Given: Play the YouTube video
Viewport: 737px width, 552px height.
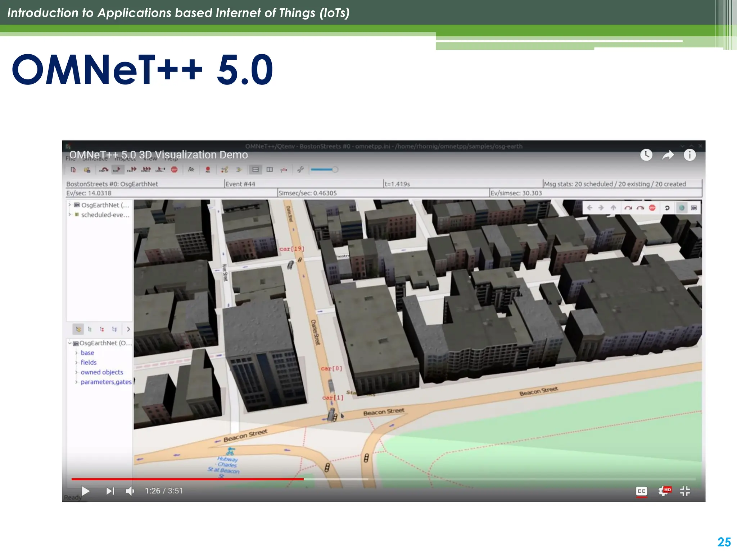Looking at the screenshot, I should pos(85,491).
